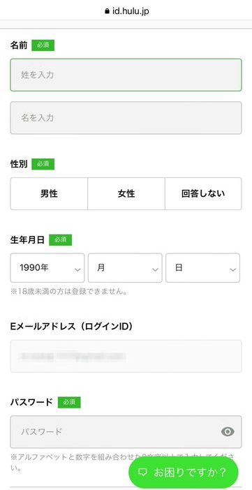Focus the パスワード input field
Viewport: 252px width, 490px height.
tap(126, 432)
